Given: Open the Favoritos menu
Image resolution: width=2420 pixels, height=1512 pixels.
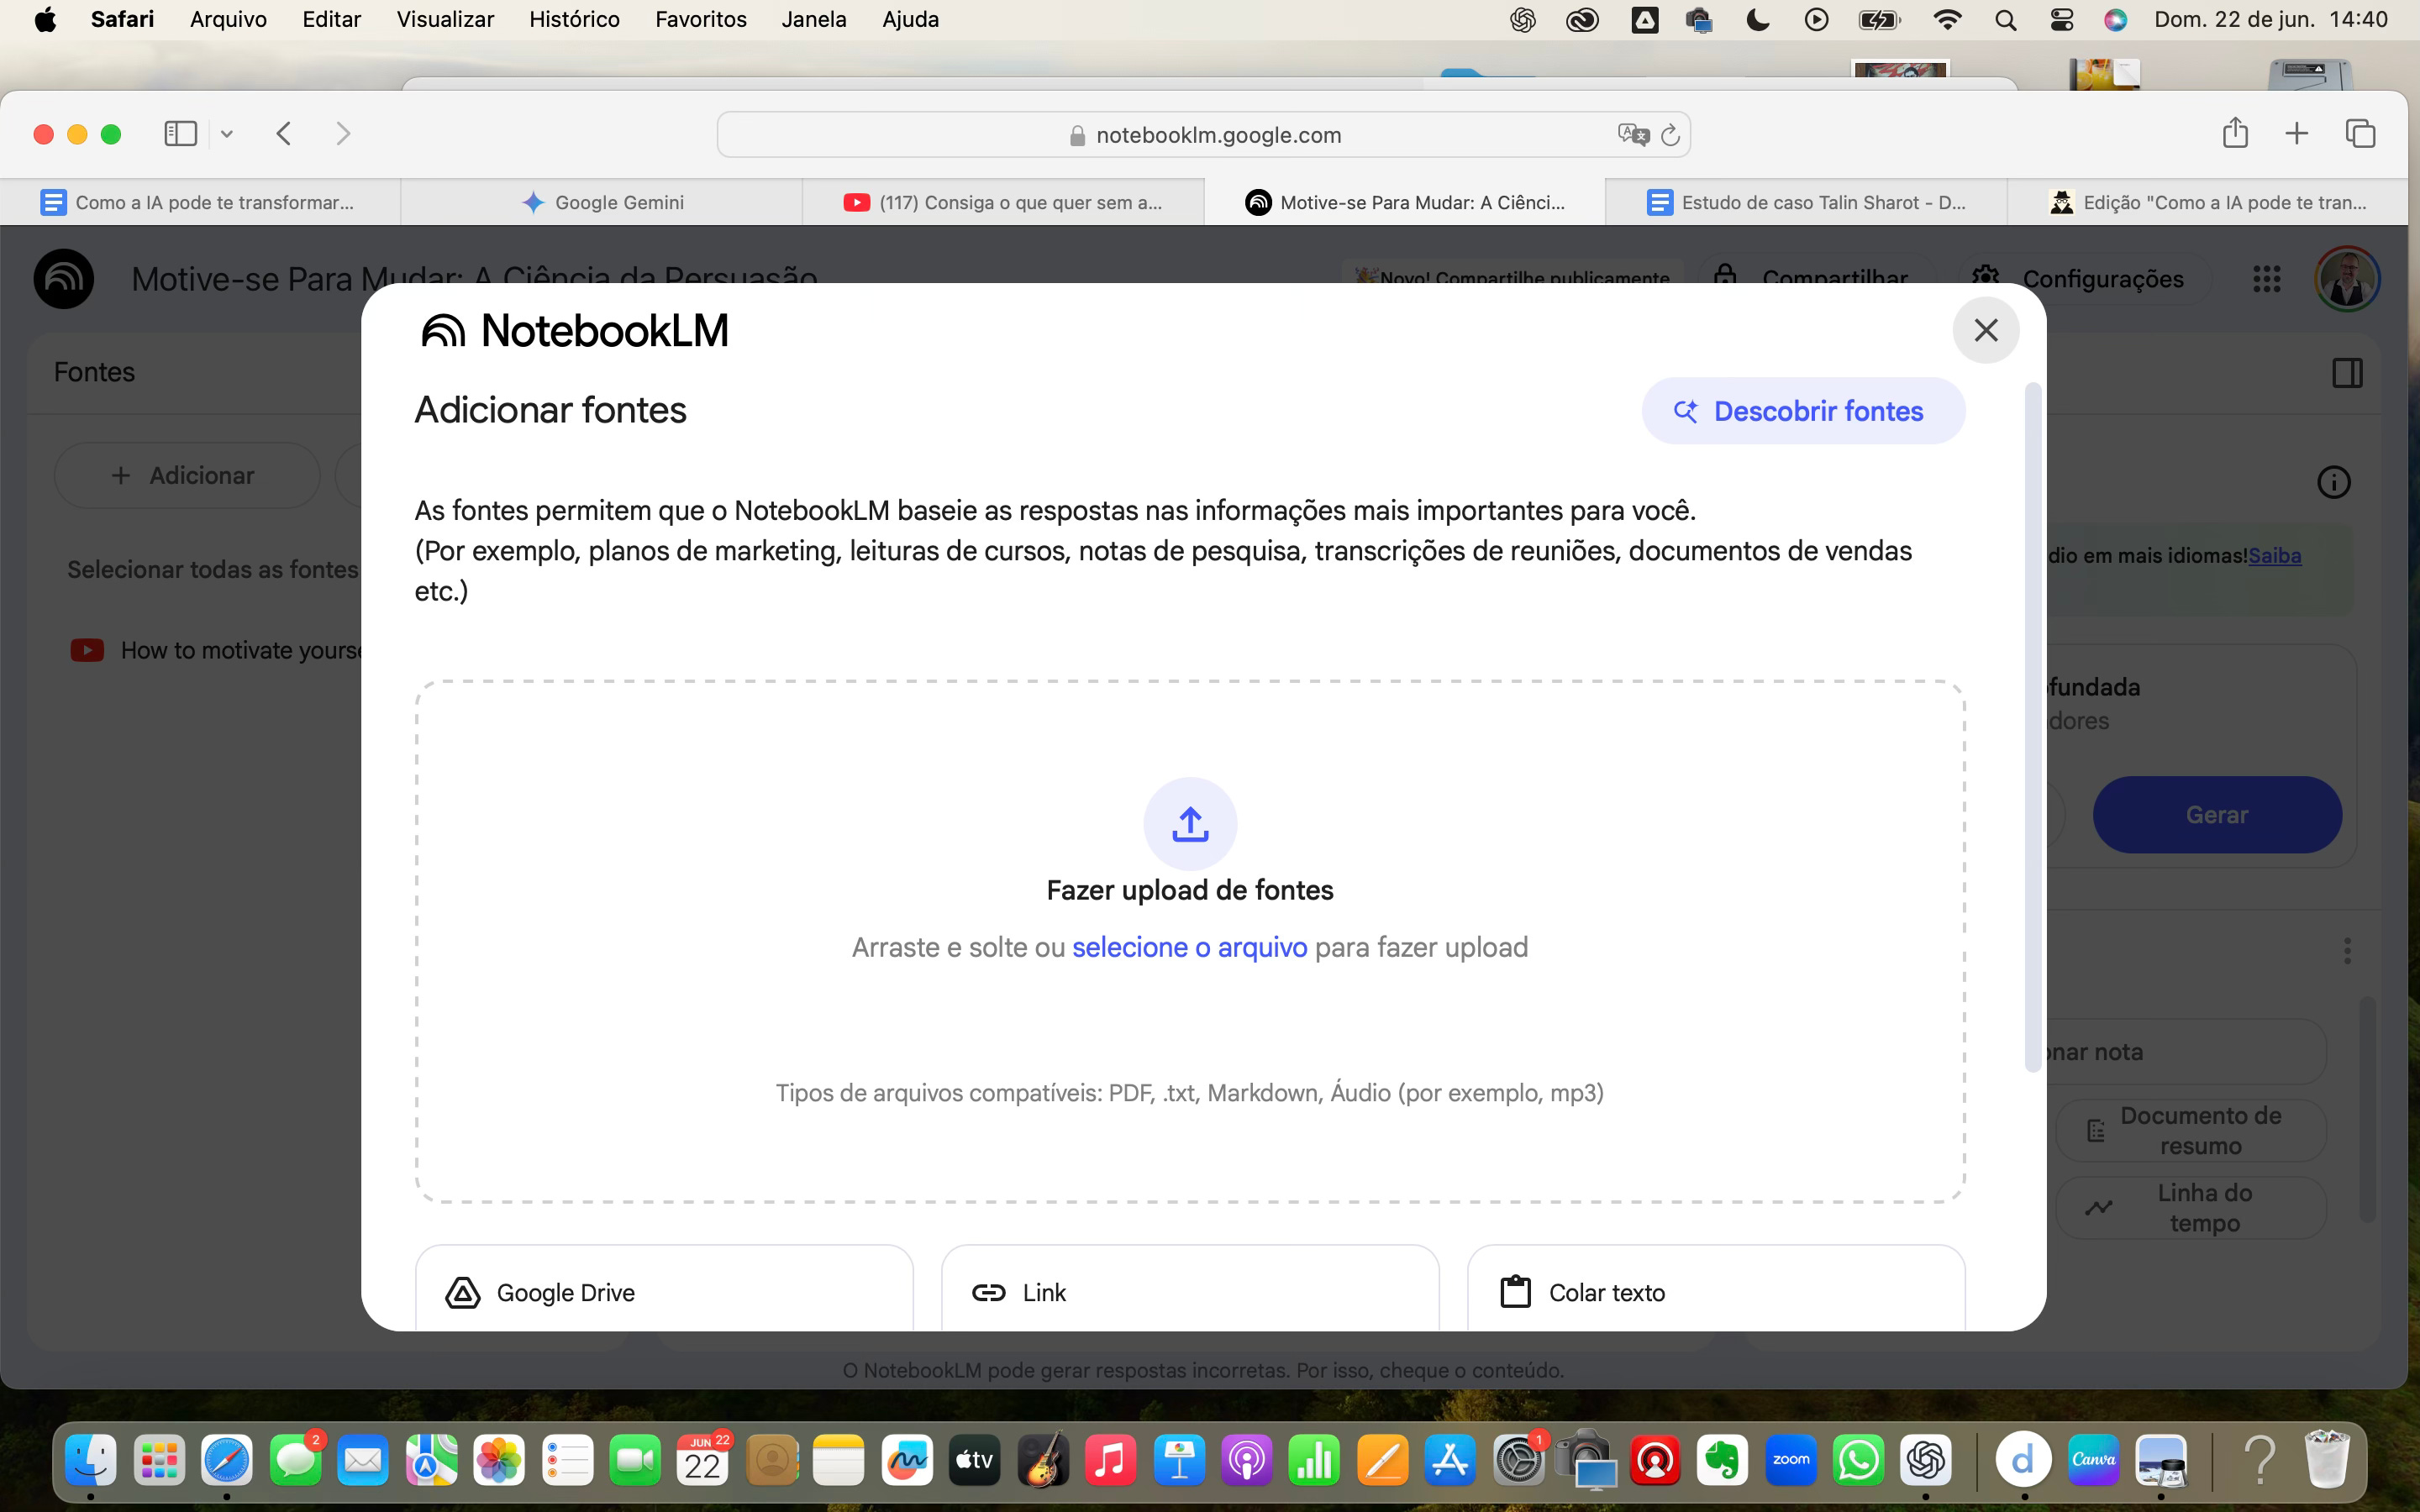Looking at the screenshot, I should (x=700, y=19).
